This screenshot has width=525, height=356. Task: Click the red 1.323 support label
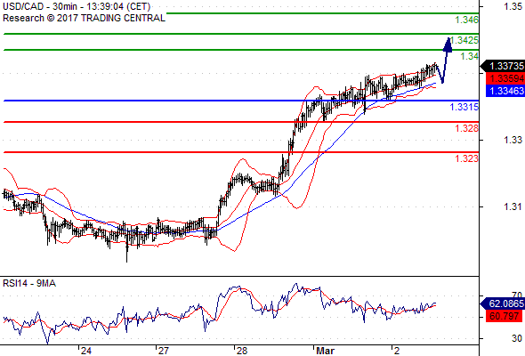(467, 158)
